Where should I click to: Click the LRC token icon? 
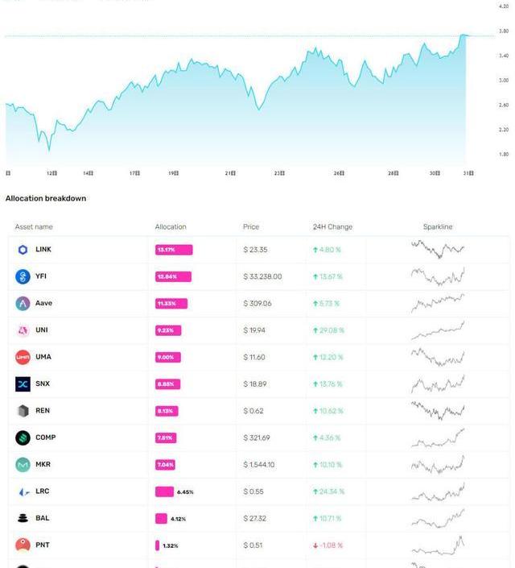pos(23,491)
